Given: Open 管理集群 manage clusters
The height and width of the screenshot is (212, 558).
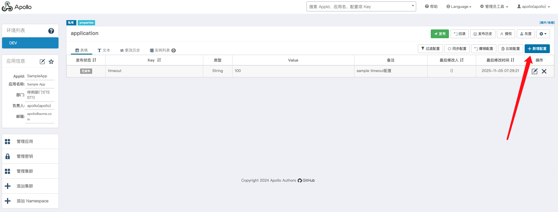Looking at the screenshot, I should [x=30, y=171].
